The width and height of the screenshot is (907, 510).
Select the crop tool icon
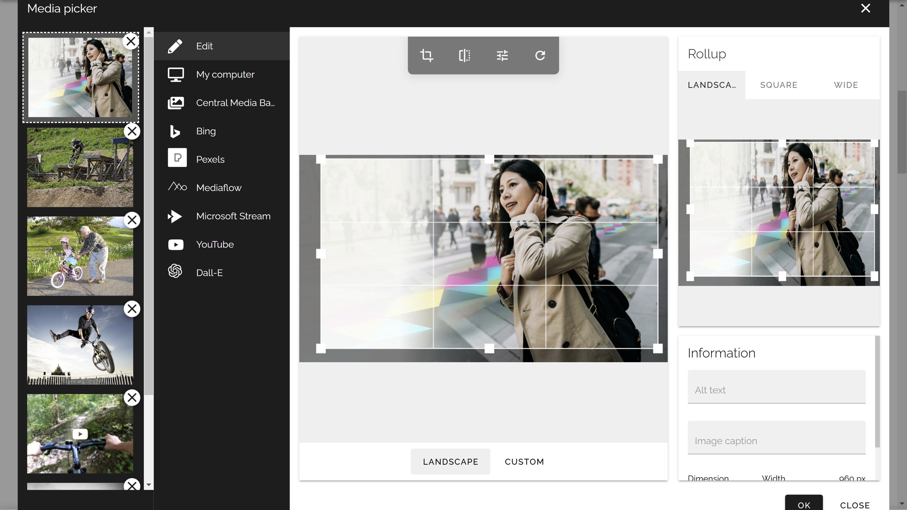[x=426, y=55]
